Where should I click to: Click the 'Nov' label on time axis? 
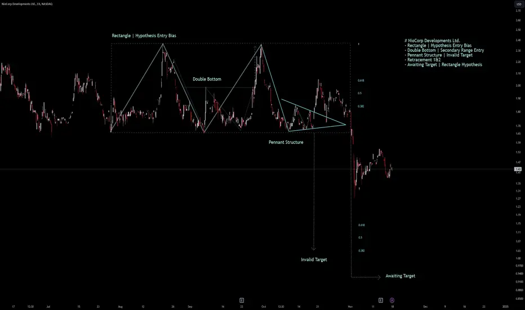[x=350, y=307]
